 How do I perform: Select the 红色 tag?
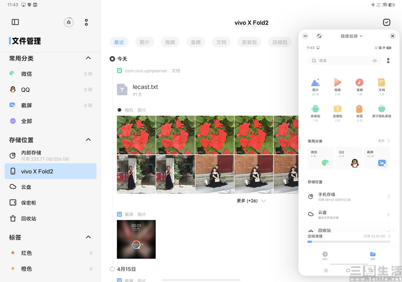[x=50, y=253]
